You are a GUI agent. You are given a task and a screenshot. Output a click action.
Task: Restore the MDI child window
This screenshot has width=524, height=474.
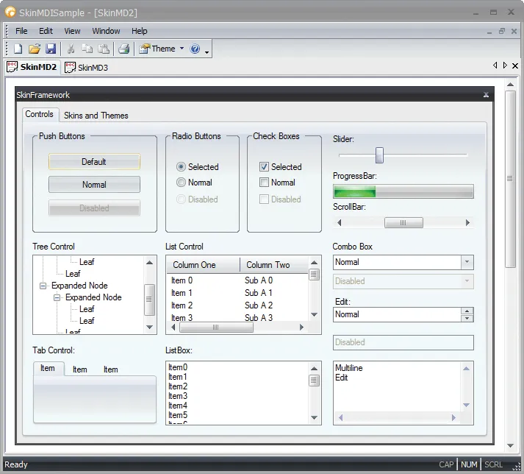point(502,31)
